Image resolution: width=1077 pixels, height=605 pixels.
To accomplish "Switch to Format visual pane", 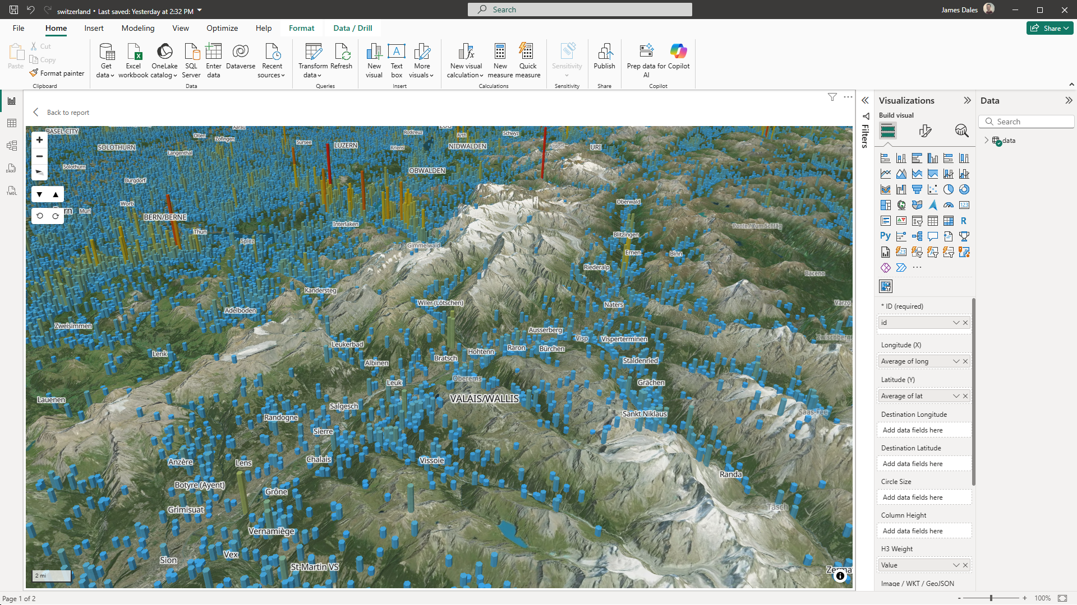I will (926, 131).
